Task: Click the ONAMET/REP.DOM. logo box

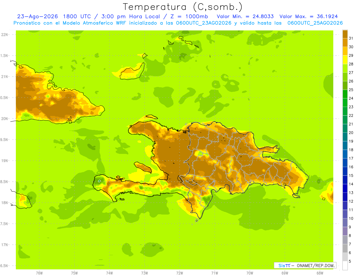Action: pos(305,265)
